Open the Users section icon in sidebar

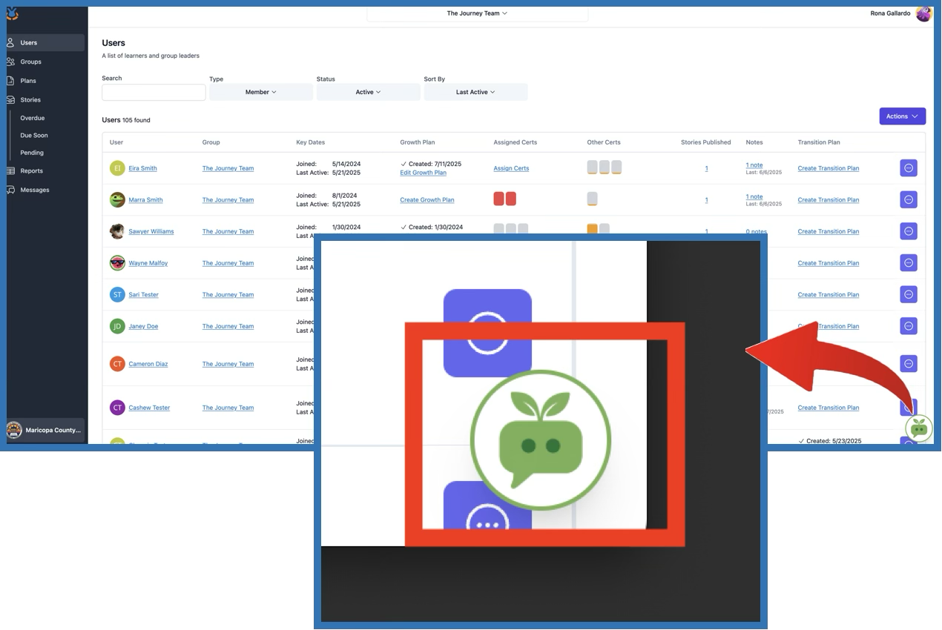pos(12,42)
